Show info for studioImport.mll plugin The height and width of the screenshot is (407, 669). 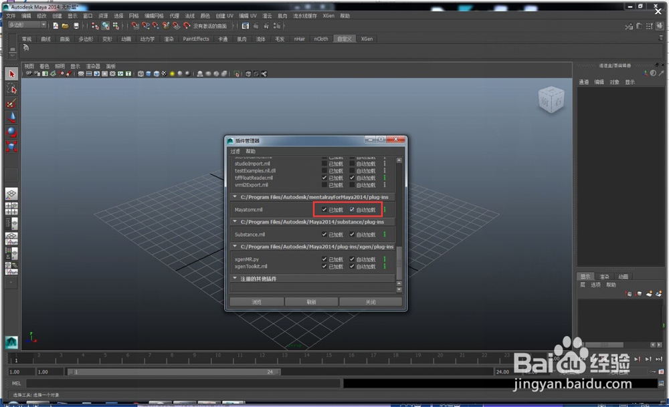(385, 164)
